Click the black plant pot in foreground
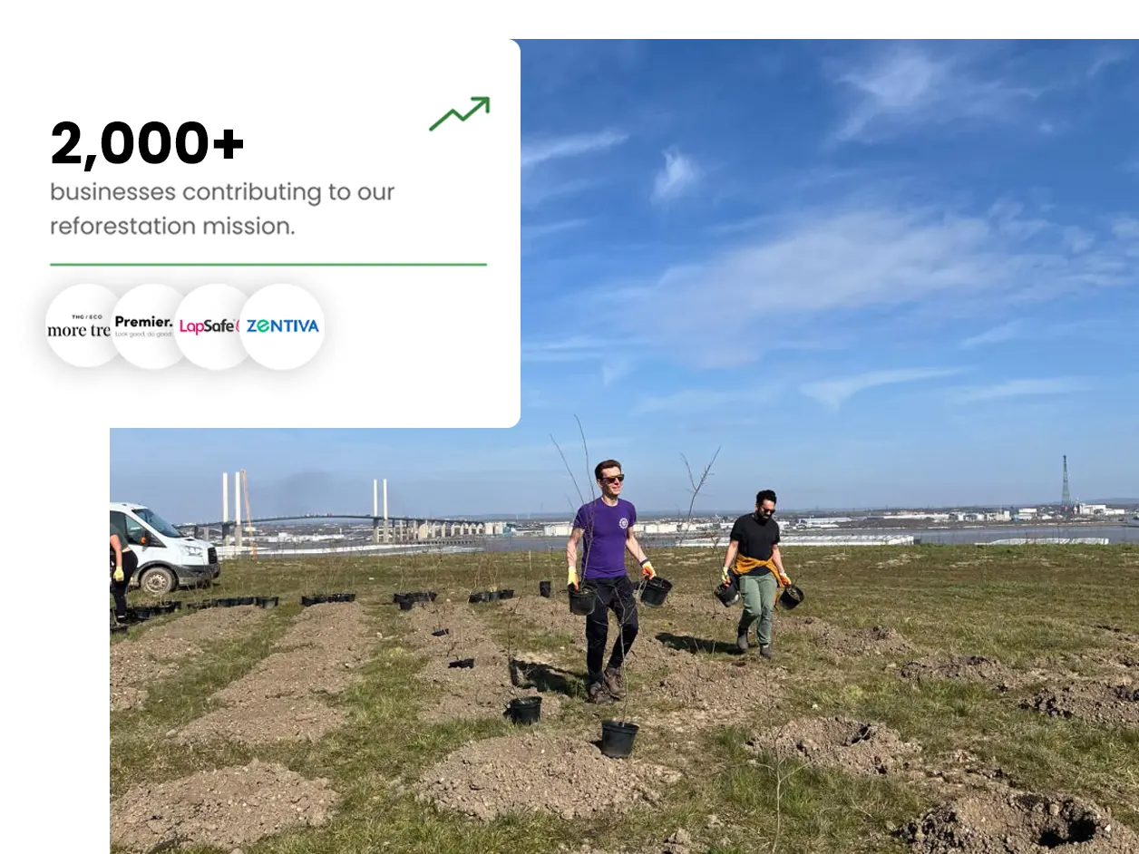Screen dimensions: 1139x854 pos(619,739)
